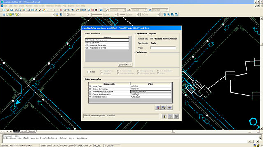Open the Format menu
This screenshot has width=263, height=147.
29,6
